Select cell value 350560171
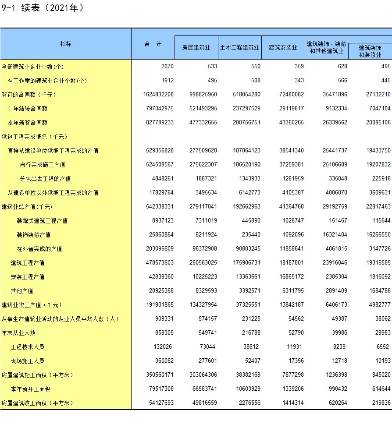This screenshot has width=392, height=424. point(160,375)
